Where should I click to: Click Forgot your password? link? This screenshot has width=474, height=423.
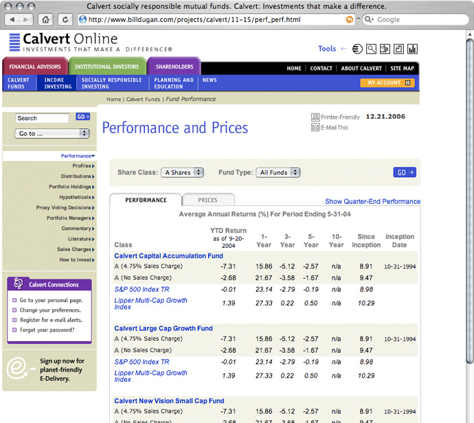[47, 330]
